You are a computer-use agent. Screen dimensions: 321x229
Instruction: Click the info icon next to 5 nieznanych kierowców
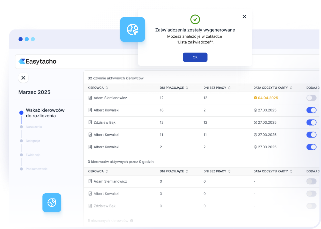point(132,221)
